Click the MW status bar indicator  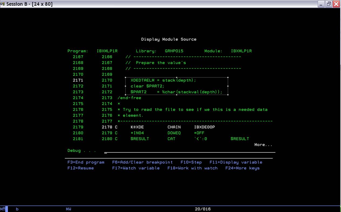(69, 209)
